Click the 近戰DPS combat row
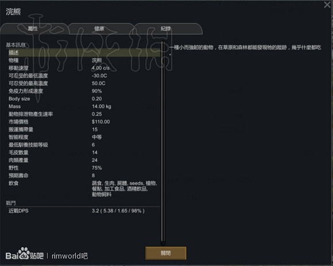 (83, 210)
